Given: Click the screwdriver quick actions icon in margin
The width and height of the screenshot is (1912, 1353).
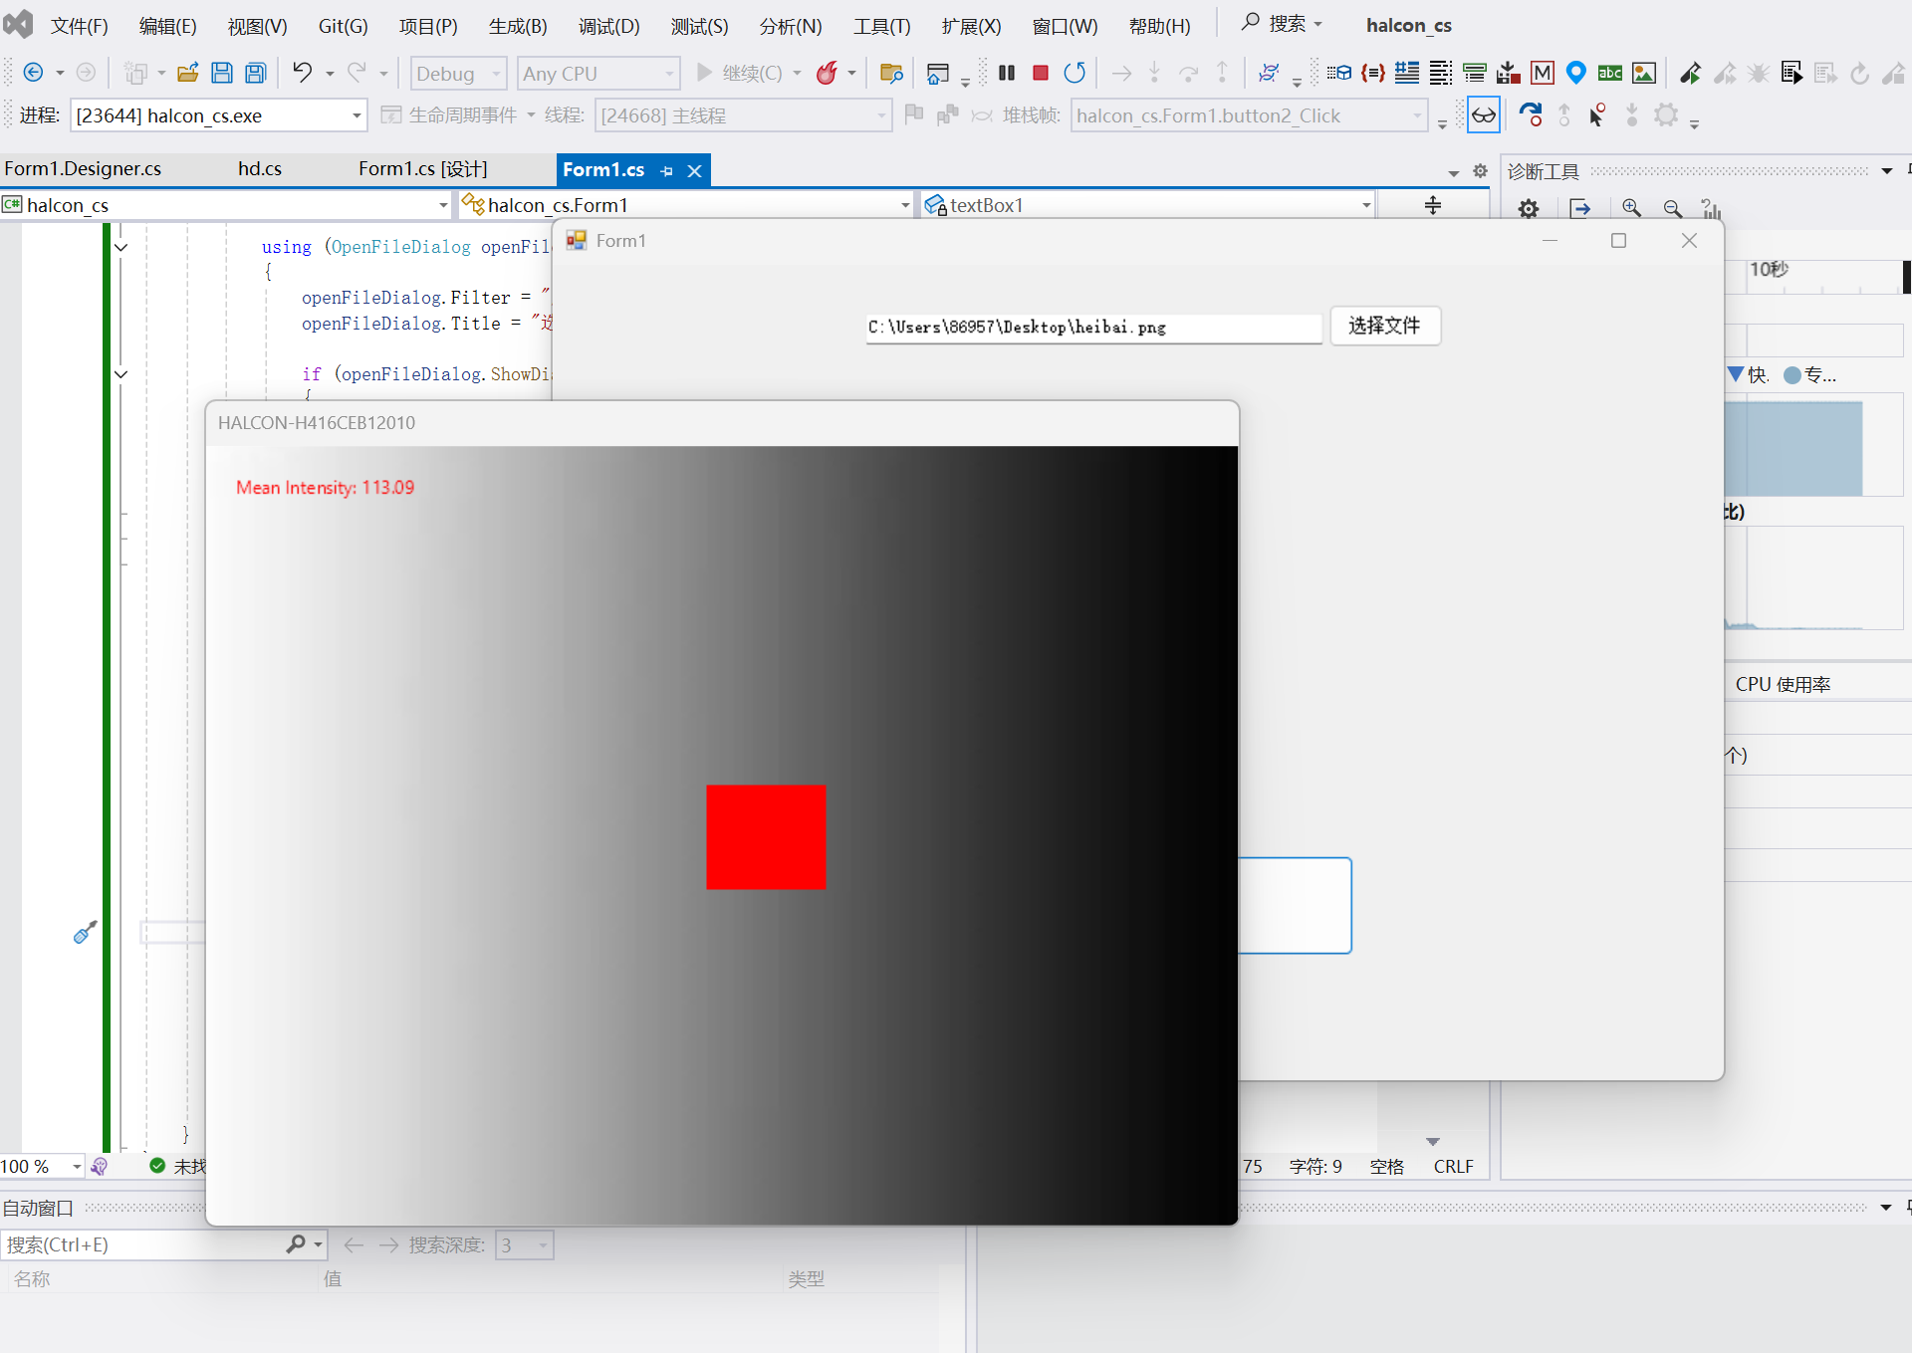Looking at the screenshot, I should pyautogui.click(x=86, y=932).
